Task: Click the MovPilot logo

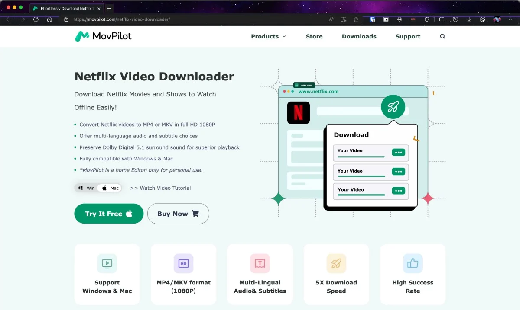Action: pos(103,36)
